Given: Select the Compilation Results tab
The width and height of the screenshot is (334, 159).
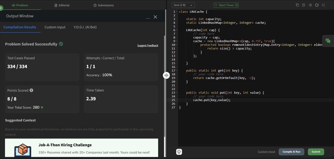Looking at the screenshot, I should (x=20, y=27).
